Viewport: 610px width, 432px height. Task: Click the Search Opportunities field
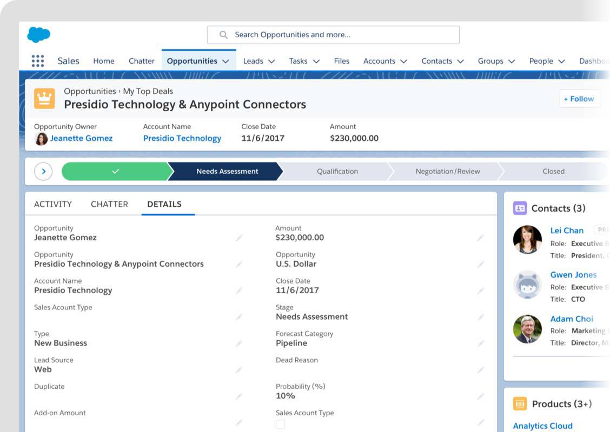click(x=333, y=35)
